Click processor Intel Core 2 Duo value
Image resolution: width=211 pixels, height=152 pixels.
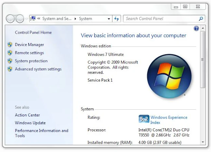click(164, 132)
